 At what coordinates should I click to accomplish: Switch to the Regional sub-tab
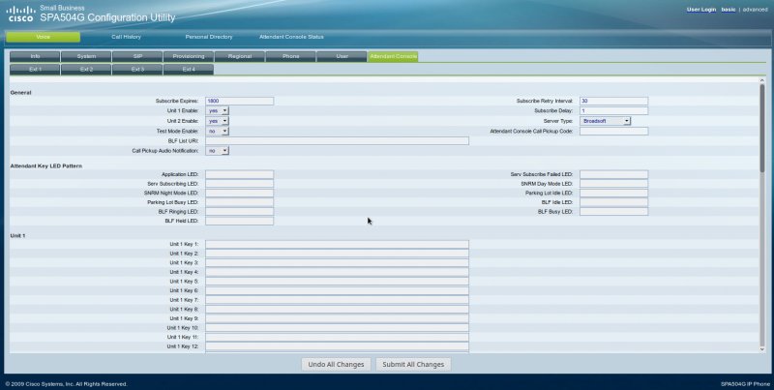click(240, 57)
